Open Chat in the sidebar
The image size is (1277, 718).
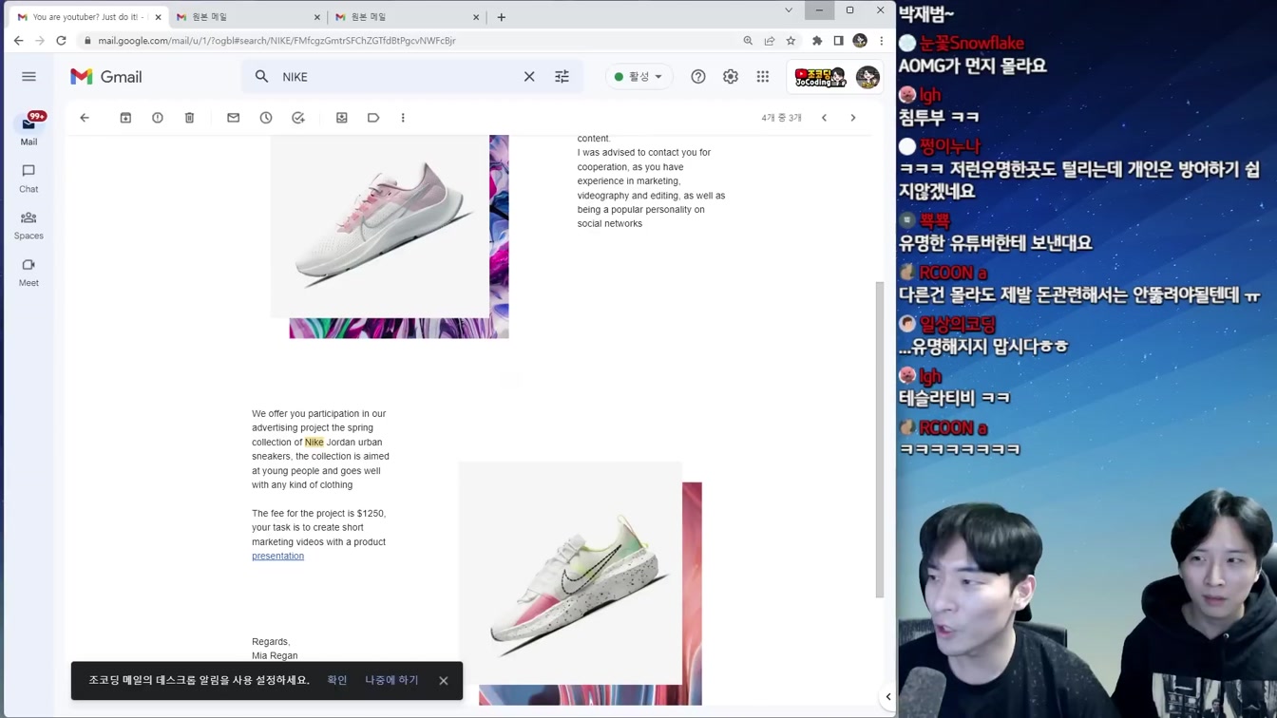point(29,178)
